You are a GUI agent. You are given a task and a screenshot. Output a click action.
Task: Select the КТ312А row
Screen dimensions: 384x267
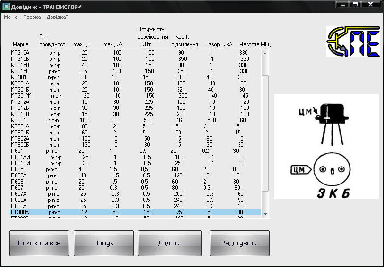point(136,102)
